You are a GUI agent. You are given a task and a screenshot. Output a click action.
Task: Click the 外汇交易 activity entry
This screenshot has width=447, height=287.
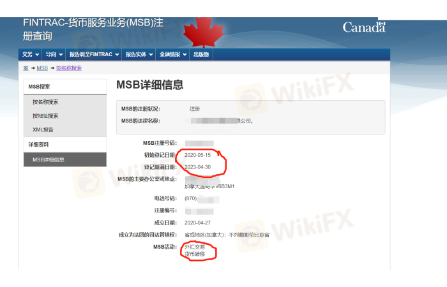195,247
